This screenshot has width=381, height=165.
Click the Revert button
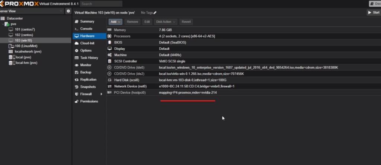pos(186,22)
